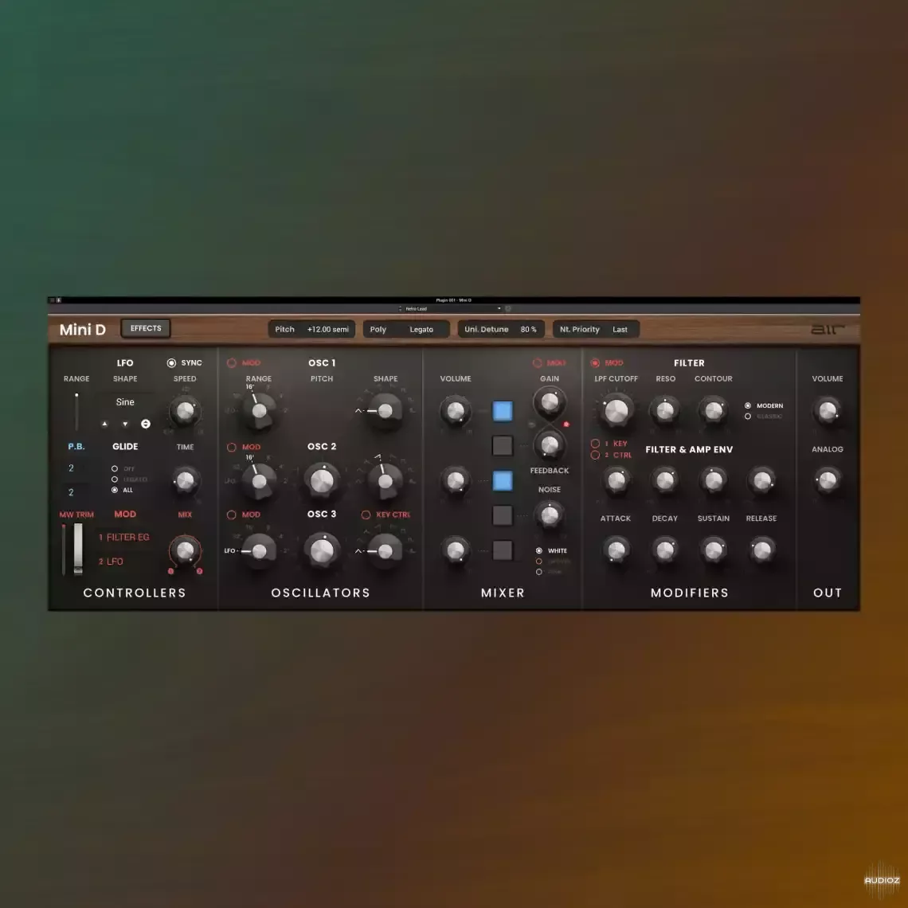Click the white modulation wheel

pos(78,549)
